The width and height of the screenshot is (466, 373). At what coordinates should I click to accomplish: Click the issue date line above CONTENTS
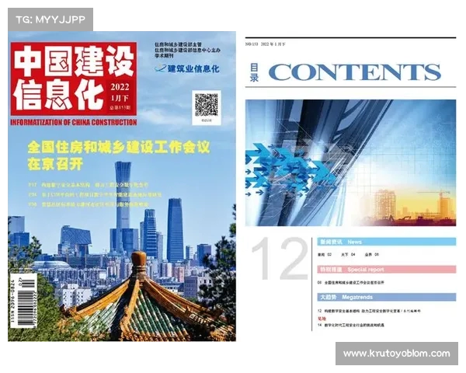(265, 44)
